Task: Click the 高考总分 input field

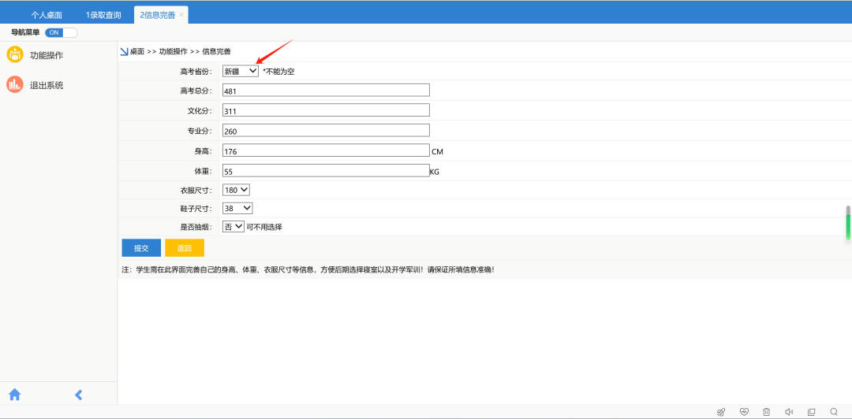Action: click(x=326, y=91)
